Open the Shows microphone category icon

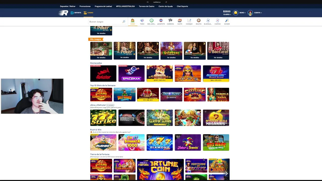pyautogui.click(x=227, y=20)
